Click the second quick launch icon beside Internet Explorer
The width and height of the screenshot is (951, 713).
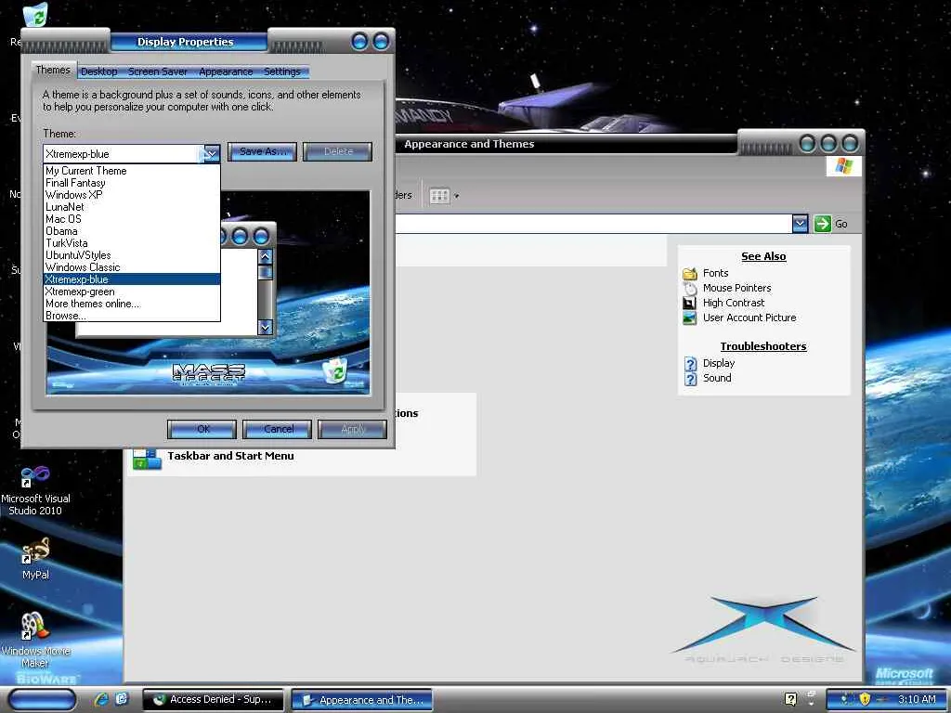click(122, 699)
